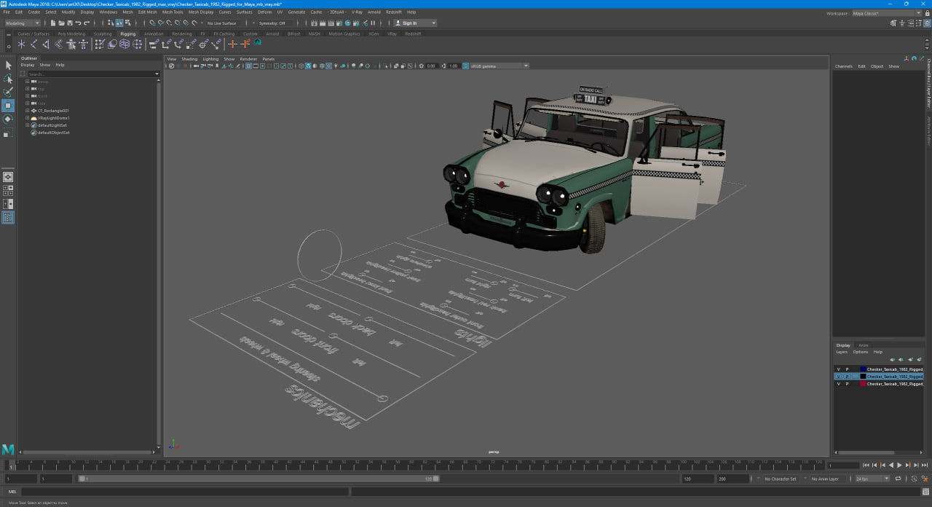Expand the VRayLightDome1 node in Outliner
Screen dimensions: 932x507
click(x=27, y=118)
